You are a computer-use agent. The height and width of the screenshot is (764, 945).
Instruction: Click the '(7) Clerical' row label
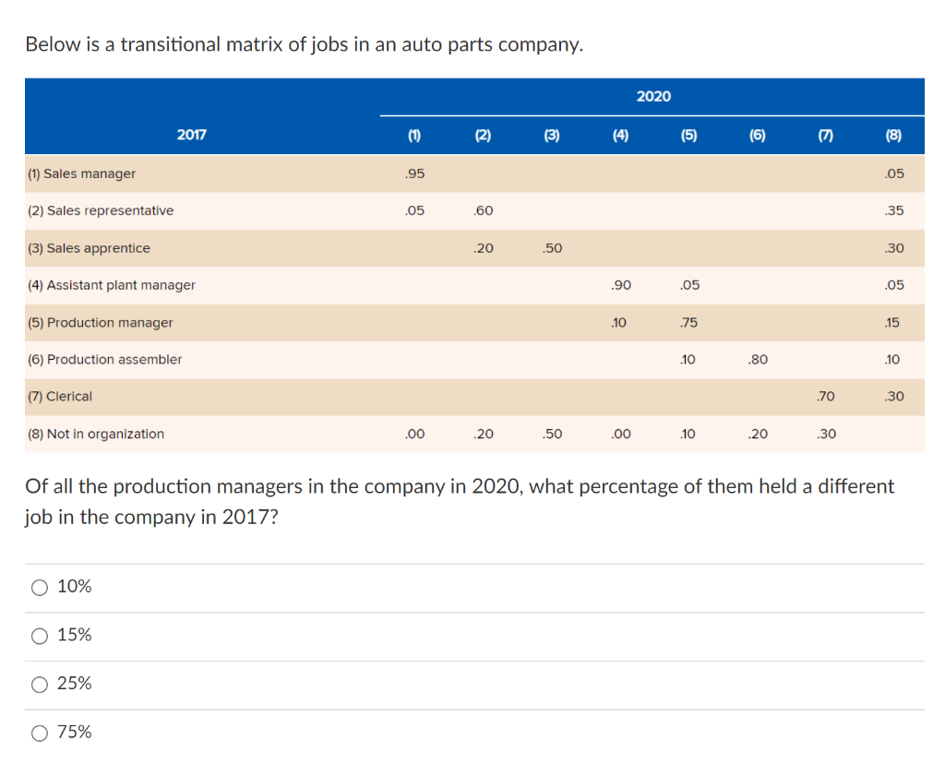tap(60, 397)
